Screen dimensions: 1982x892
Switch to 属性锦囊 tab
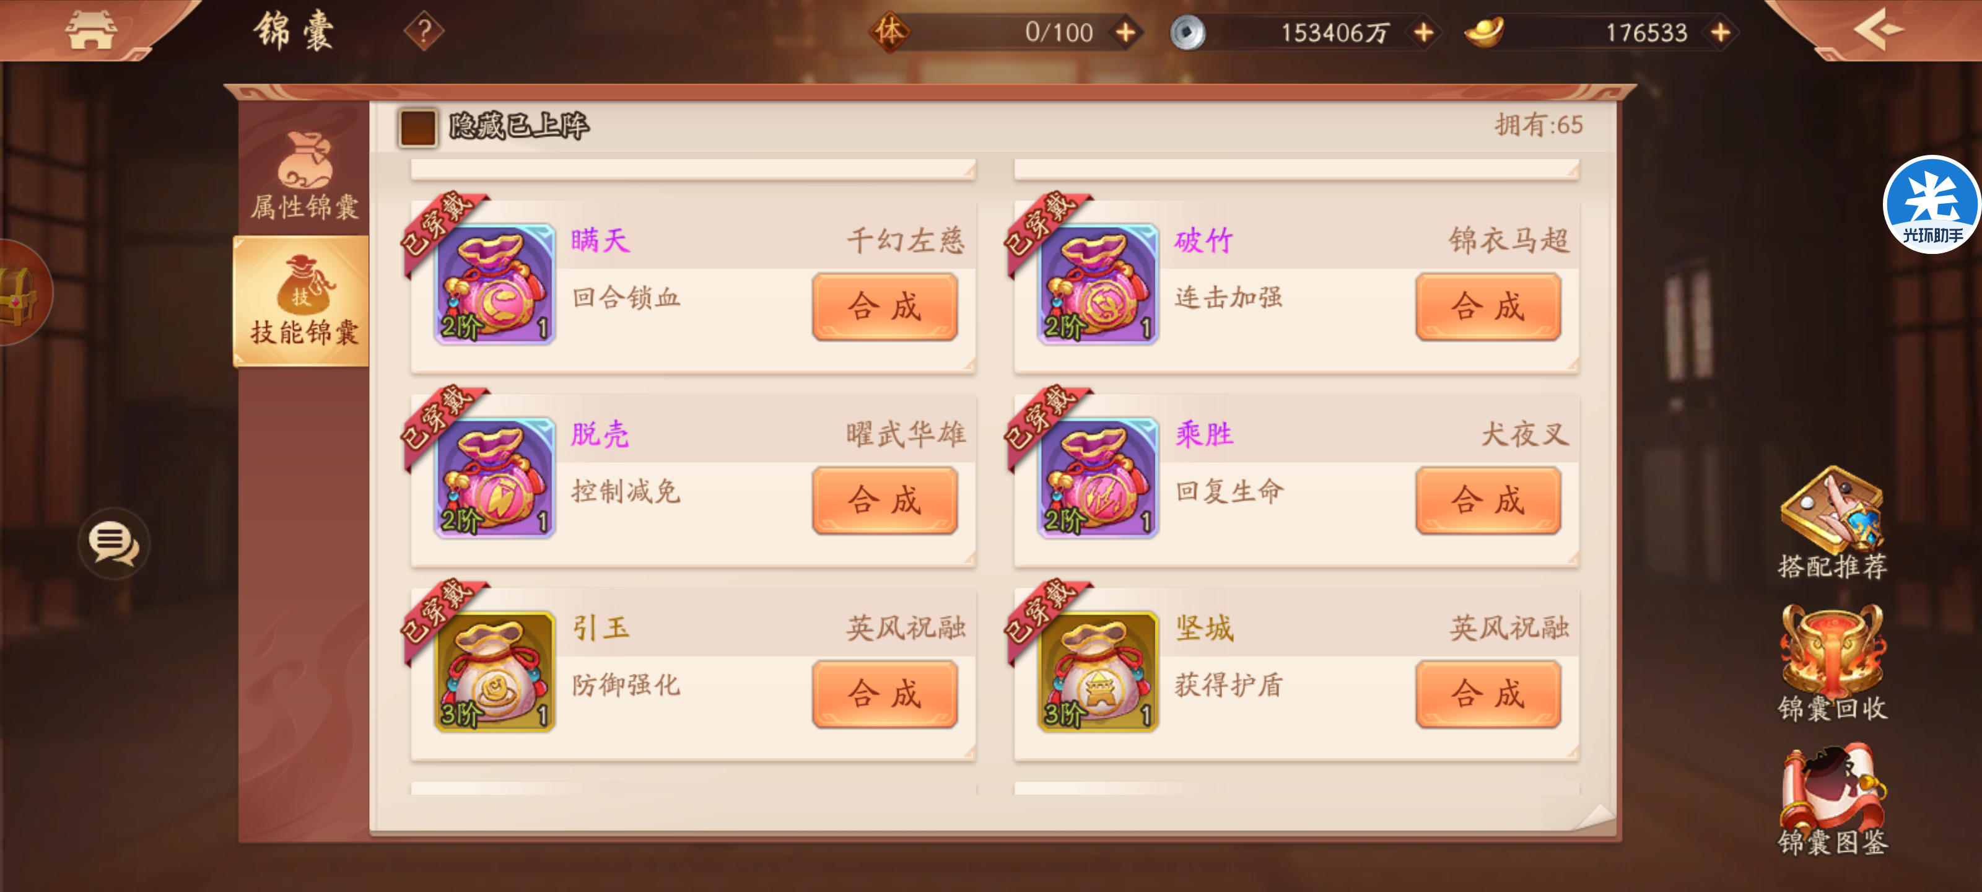pyautogui.click(x=304, y=175)
